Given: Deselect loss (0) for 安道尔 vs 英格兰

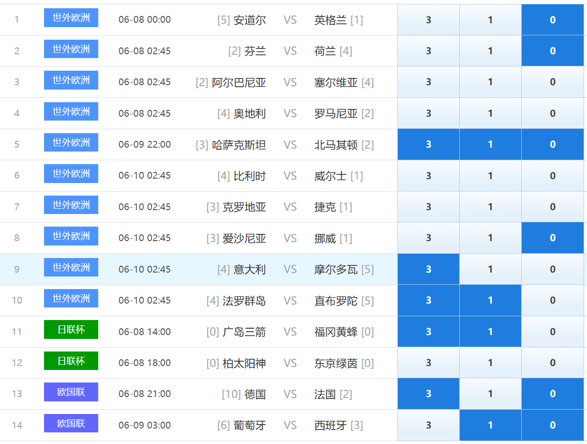Looking at the screenshot, I should [553, 20].
